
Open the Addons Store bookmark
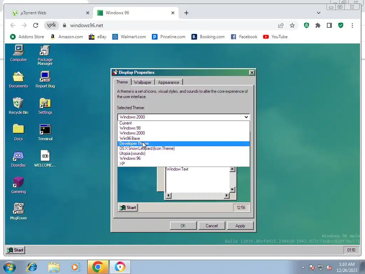27,37
